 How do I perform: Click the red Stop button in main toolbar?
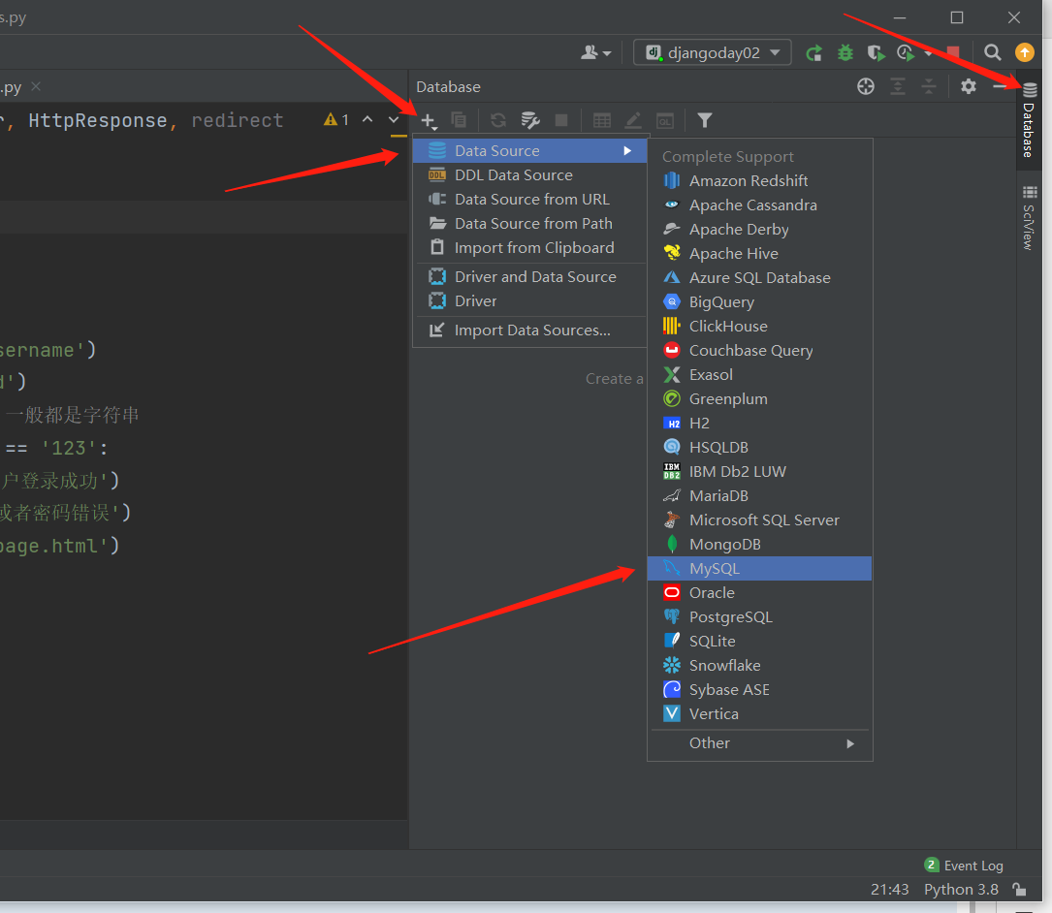(953, 53)
